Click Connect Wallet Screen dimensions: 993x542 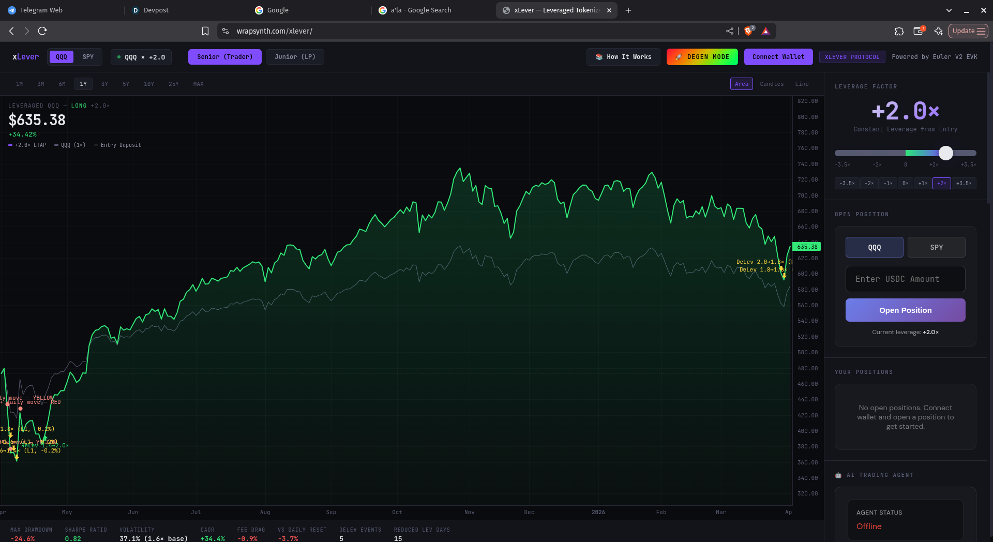coord(778,57)
